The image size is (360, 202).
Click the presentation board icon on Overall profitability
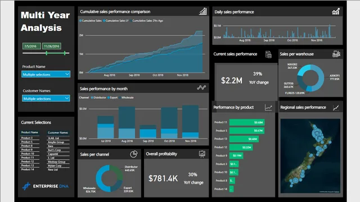click(202, 154)
